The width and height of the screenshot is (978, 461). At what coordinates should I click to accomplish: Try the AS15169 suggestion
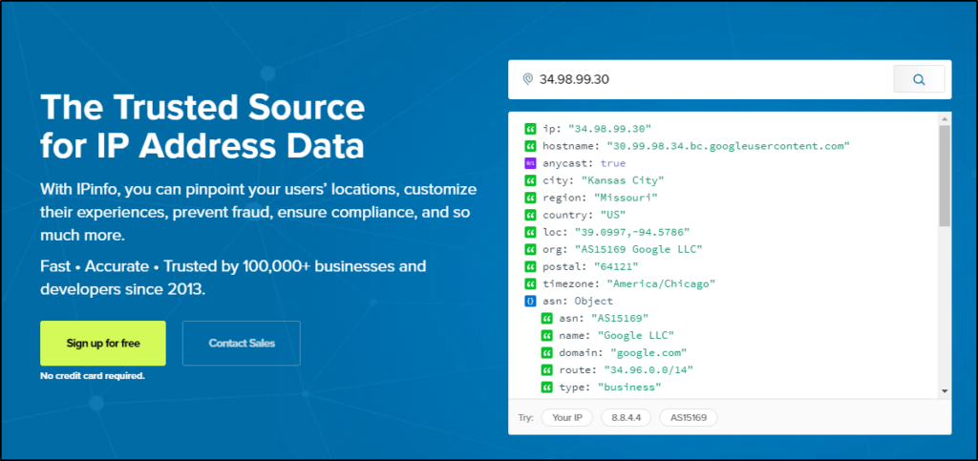[689, 417]
